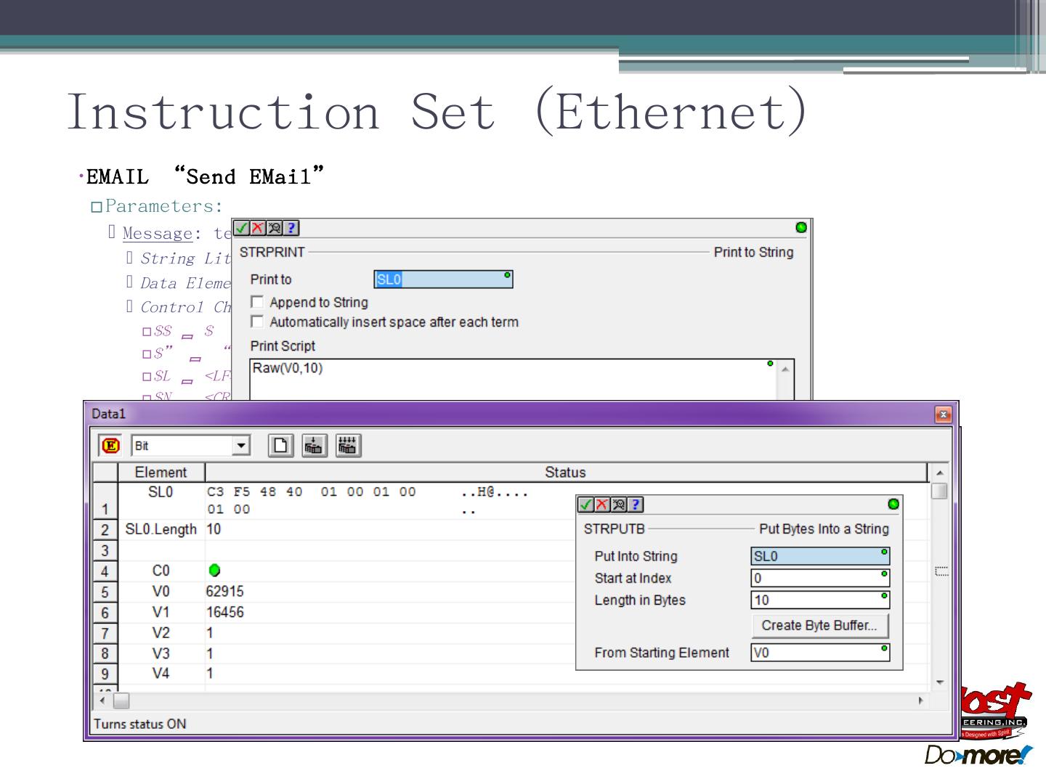Viewport: 1046px width, 784px height.
Task: Select row header 1 in Data1
Action: (x=105, y=501)
